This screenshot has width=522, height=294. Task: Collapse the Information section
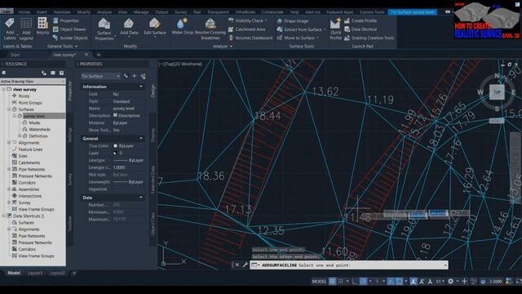click(141, 87)
